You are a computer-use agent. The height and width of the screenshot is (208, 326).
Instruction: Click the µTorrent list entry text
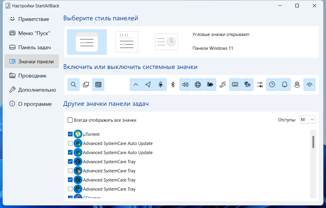(91, 134)
